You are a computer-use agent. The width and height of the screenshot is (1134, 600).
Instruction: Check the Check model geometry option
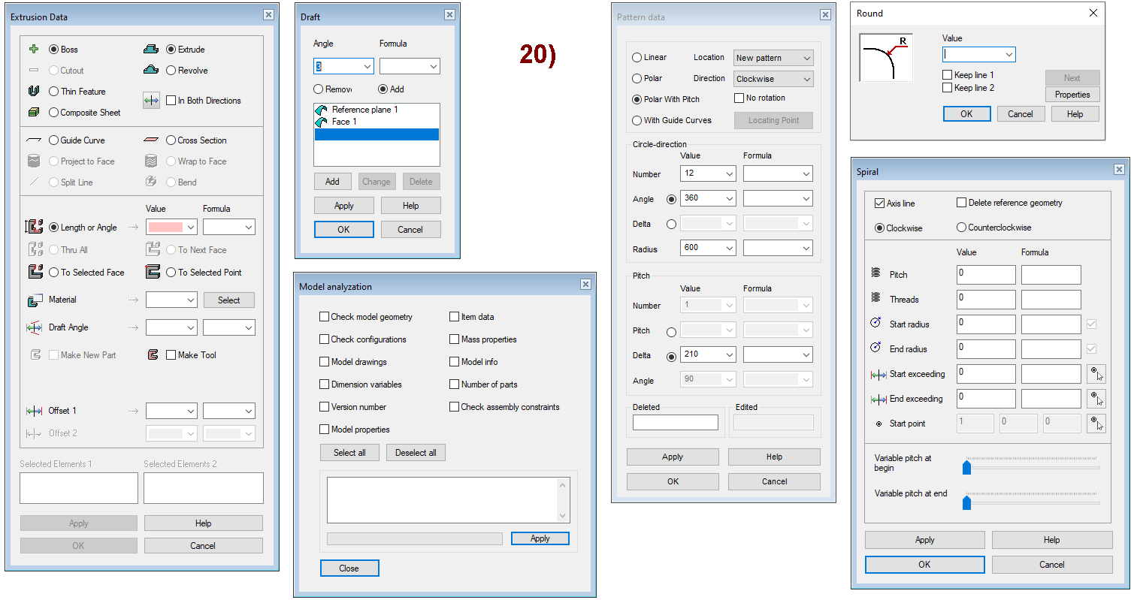tap(325, 317)
